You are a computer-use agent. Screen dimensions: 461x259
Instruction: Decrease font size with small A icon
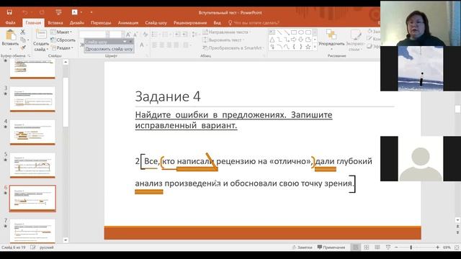(135, 35)
